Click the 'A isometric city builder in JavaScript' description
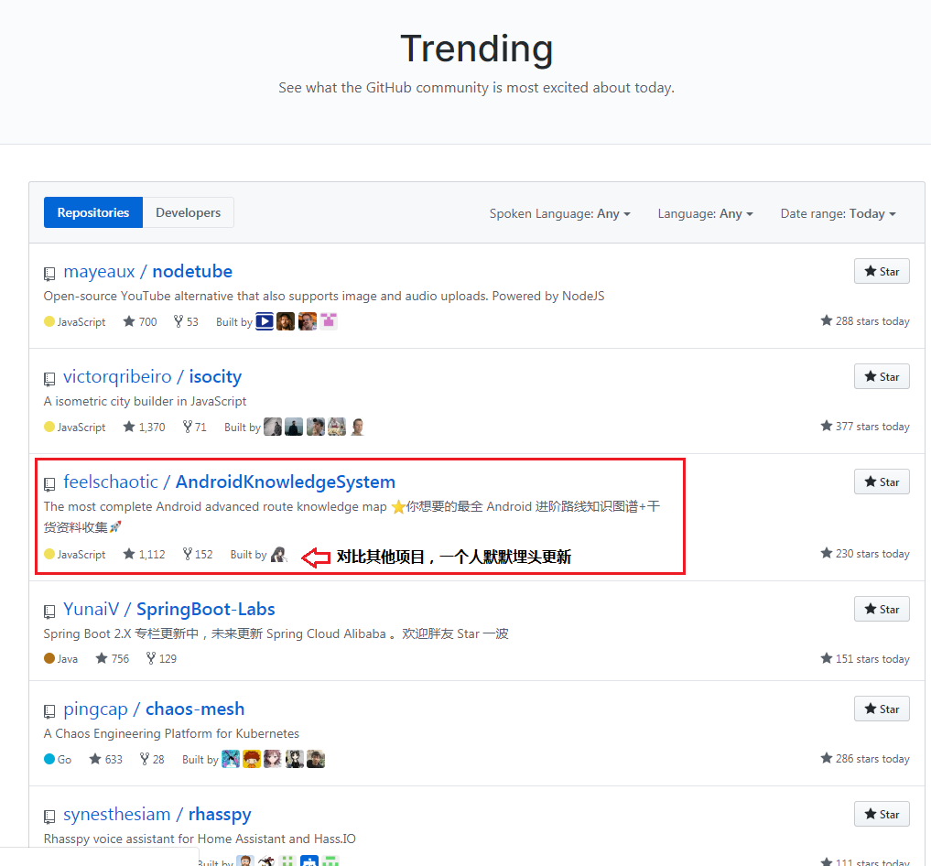Image resolution: width=931 pixels, height=866 pixels. tap(145, 401)
